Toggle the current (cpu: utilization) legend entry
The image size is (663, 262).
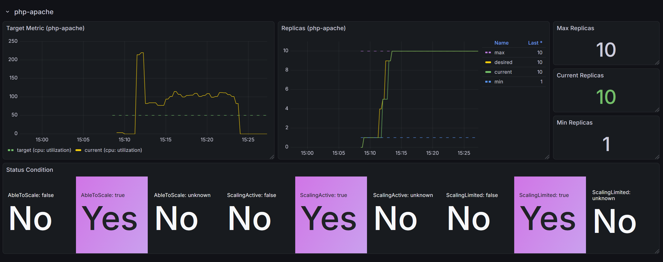113,150
